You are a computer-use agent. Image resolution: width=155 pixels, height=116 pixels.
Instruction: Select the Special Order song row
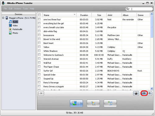pos(94,75)
